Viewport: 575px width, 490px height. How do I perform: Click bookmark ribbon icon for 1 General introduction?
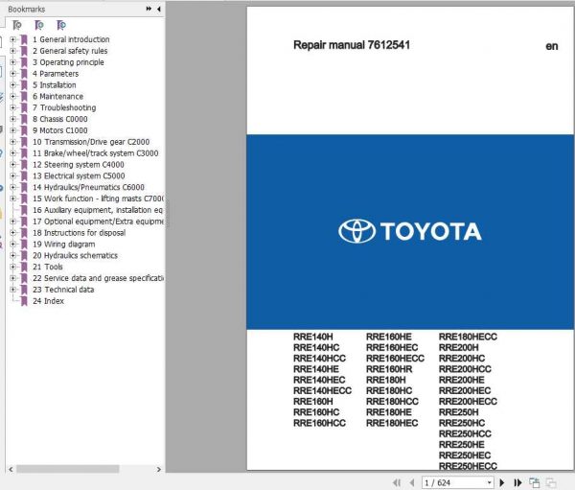point(24,39)
